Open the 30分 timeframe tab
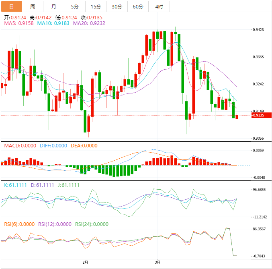The image size is (272, 269). click(117, 6)
